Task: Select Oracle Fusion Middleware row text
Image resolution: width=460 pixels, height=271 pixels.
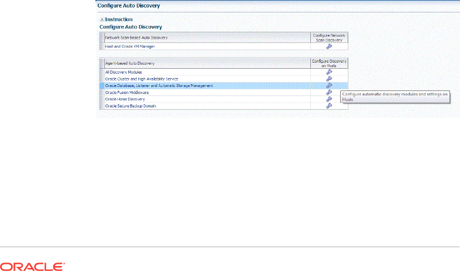Action: pyautogui.click(x=127, y=92)
